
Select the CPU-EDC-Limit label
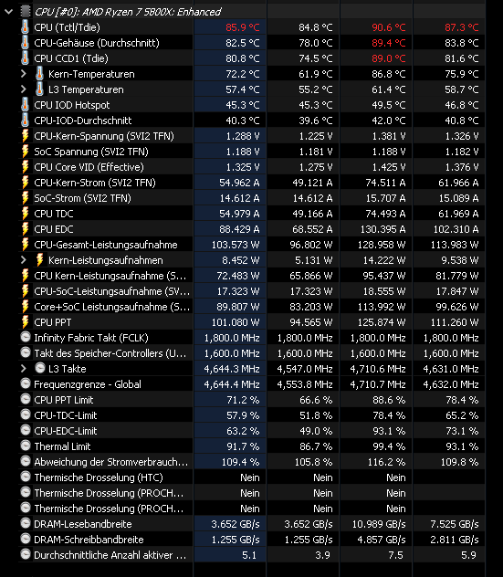[x=66, y=431]
